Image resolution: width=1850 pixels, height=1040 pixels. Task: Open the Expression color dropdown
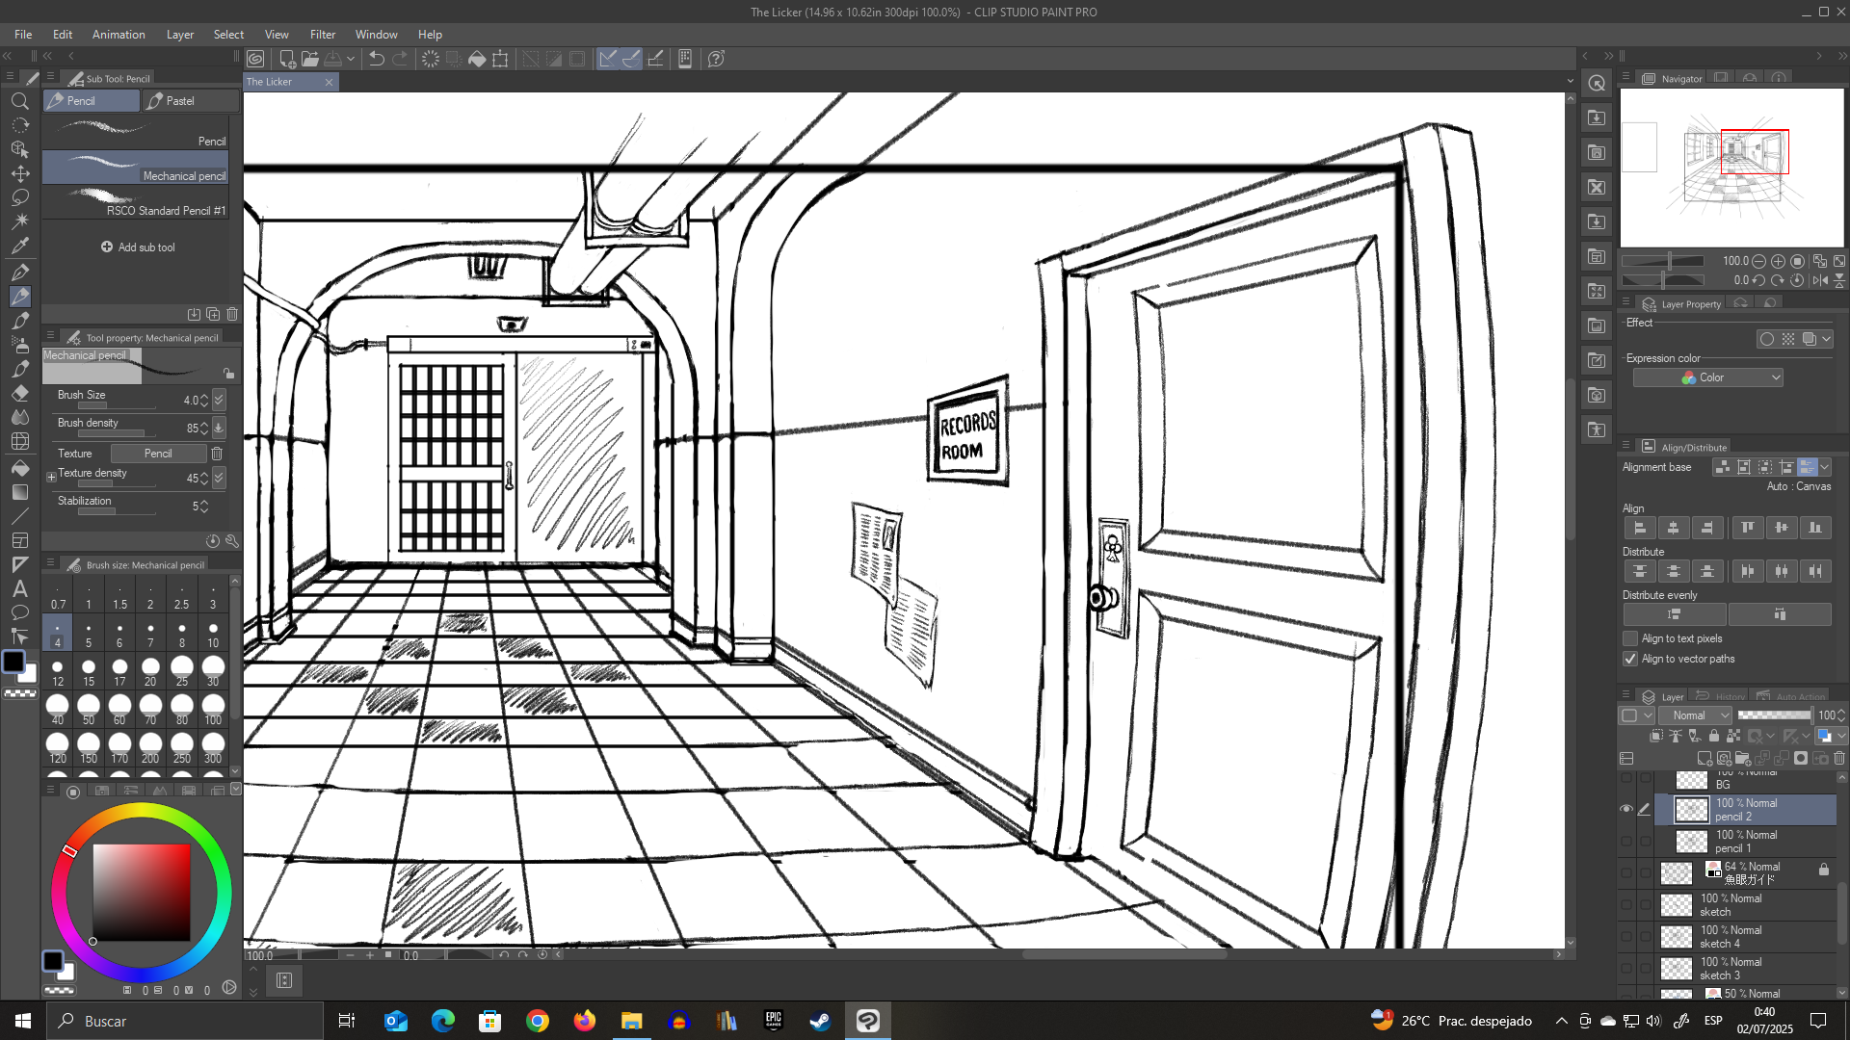coord(1707,377)
